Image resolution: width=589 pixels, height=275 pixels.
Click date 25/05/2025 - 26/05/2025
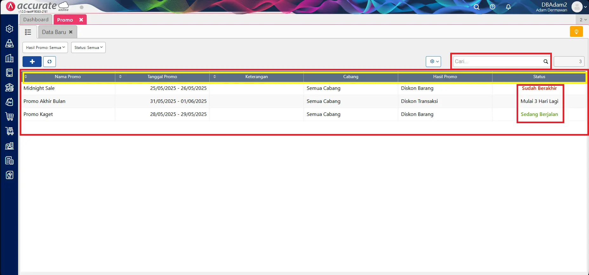pyautogui.click(x=178, y=88)
